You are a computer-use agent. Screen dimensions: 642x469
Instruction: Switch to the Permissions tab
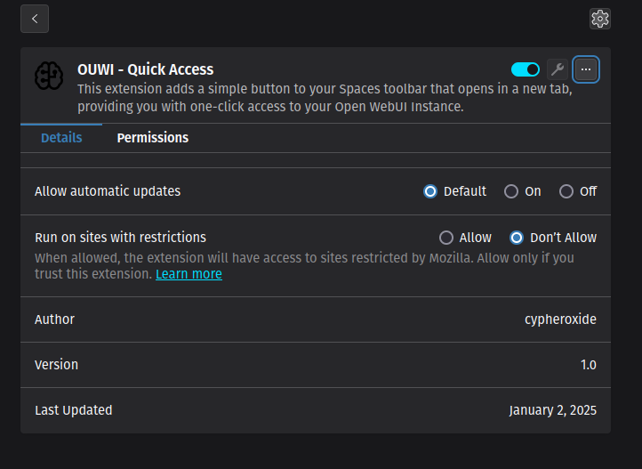153,138
